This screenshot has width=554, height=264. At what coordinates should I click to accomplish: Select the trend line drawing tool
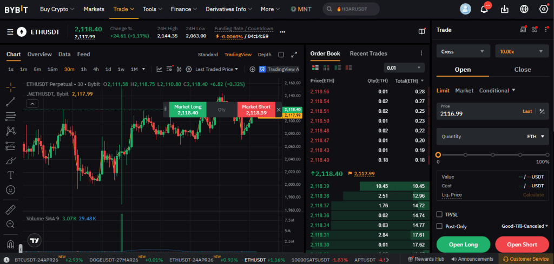[x=11, y=102]
